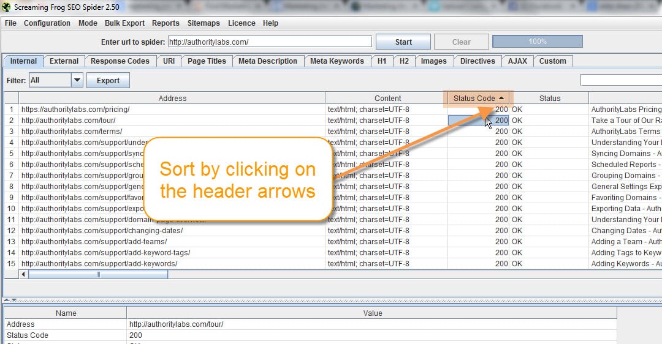Viewport: 662px width, 344px height.
Task: Select the authoritylabs.com/tour/ address cell
Action: coord(172,120)
